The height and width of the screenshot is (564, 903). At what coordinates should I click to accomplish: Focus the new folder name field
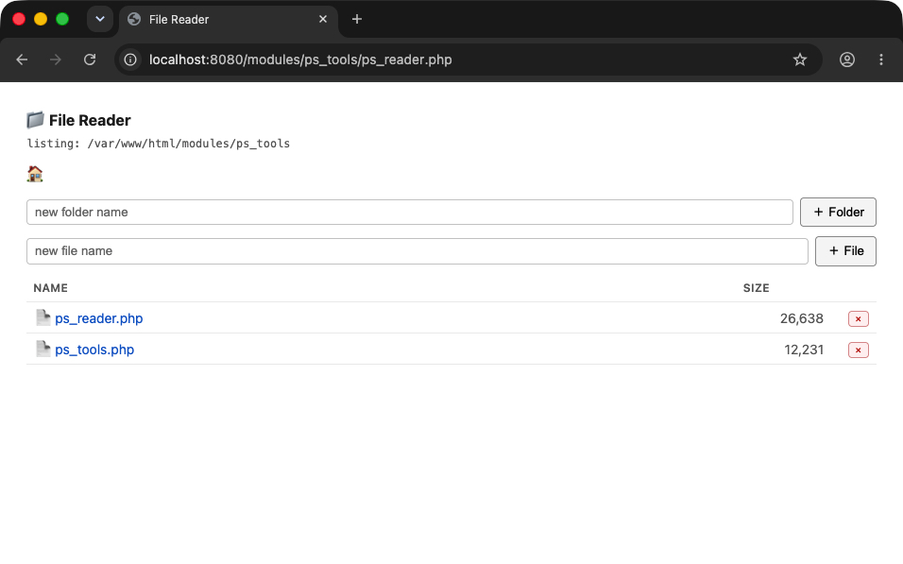click(409, 212)
